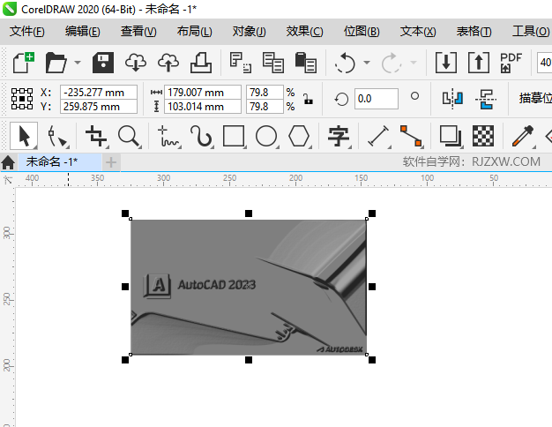Open the Redo history dropdown arrow
Screen dimensions: 552x427
point(414,63)
